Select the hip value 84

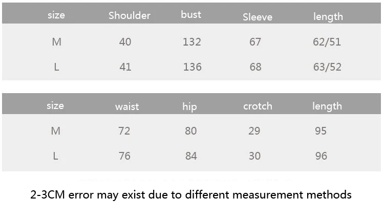[191, 156]
